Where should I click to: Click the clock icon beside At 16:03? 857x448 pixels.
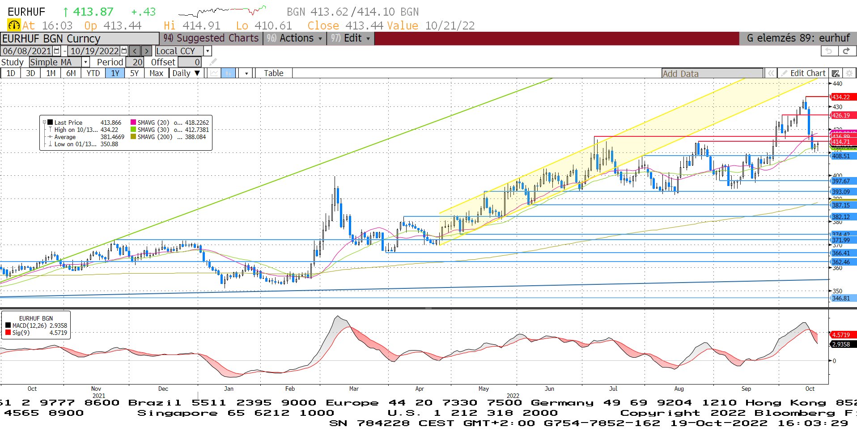[14, 25]
